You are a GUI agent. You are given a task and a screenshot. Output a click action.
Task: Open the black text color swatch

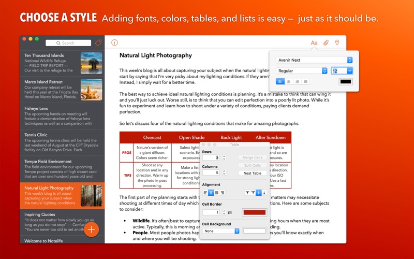(346, 81)
